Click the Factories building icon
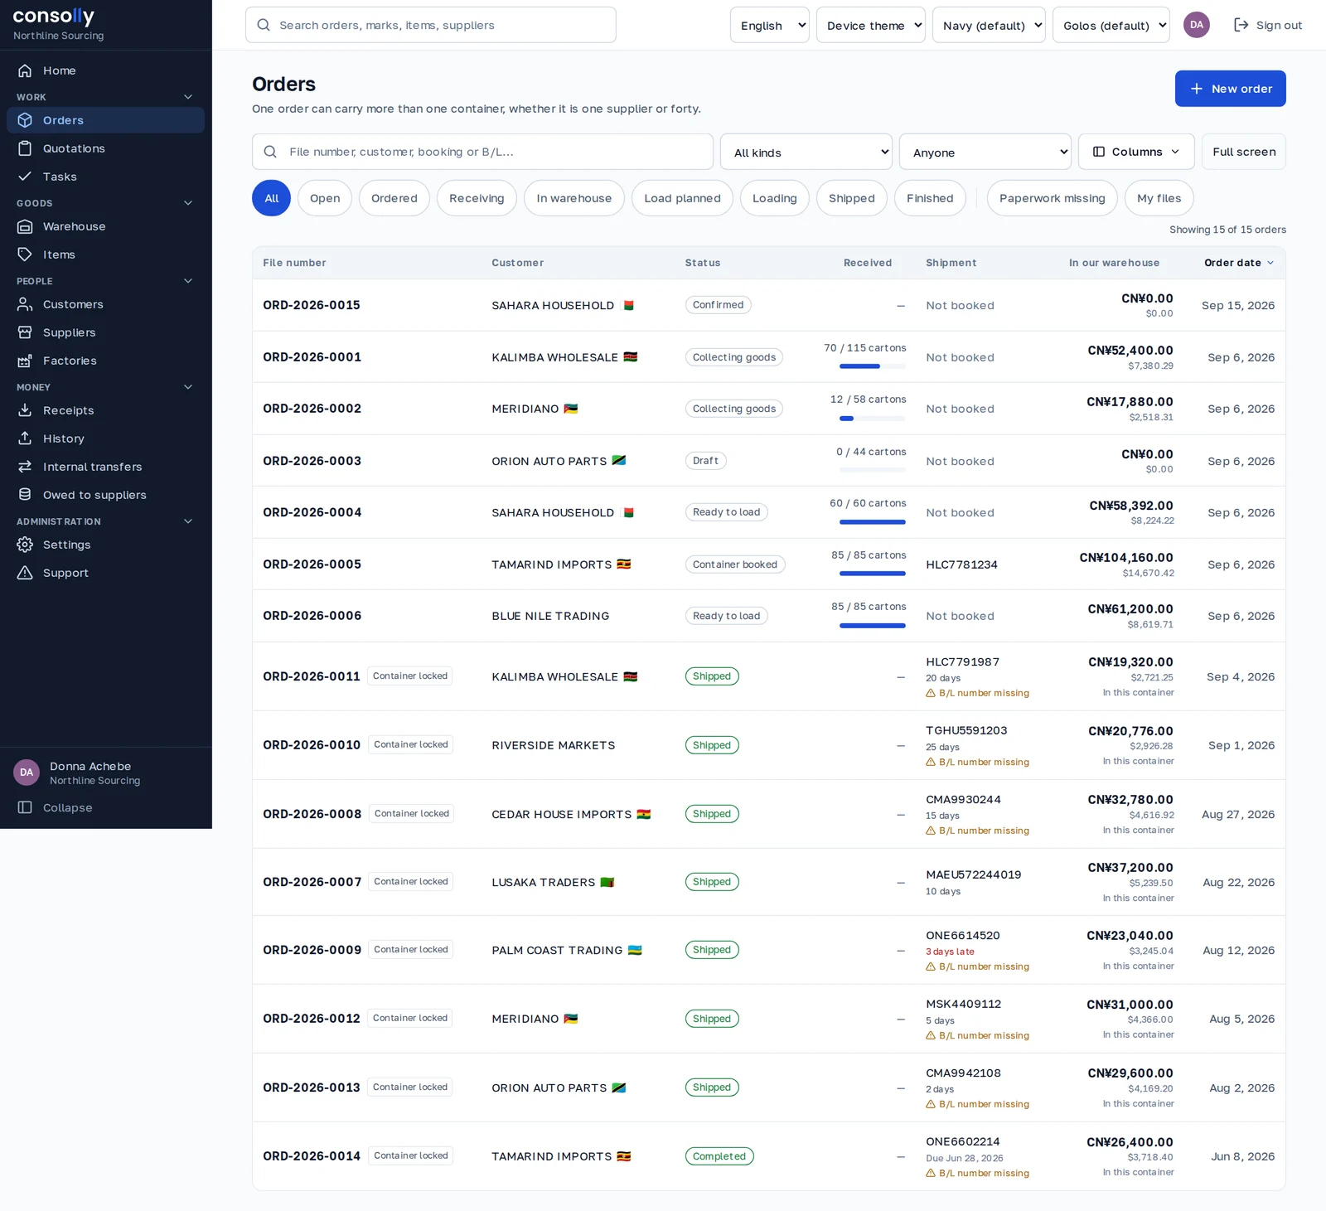The width and height of the screenshot is (1326, 1211). pos(25,361)
